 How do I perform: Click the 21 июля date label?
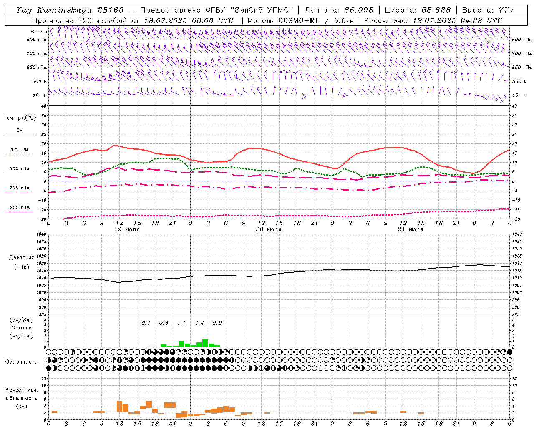click(x=411, y=229)
